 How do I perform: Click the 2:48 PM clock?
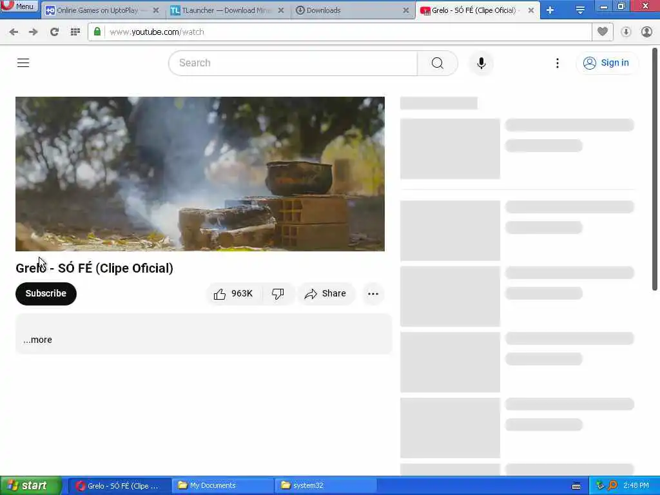(636, 486)
